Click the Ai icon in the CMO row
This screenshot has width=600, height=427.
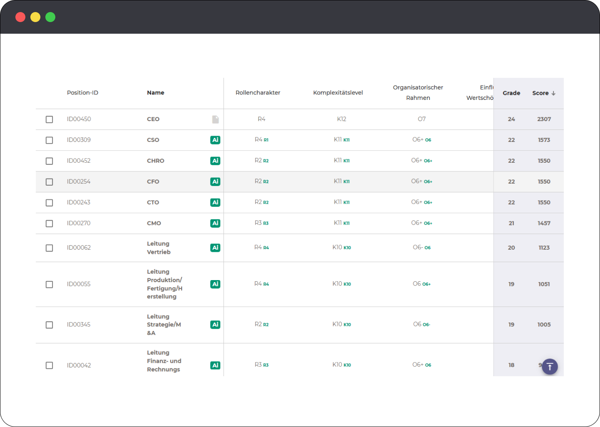click(x=215, y=223)
